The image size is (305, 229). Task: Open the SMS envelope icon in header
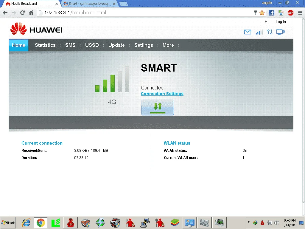(x=248, y=32)
